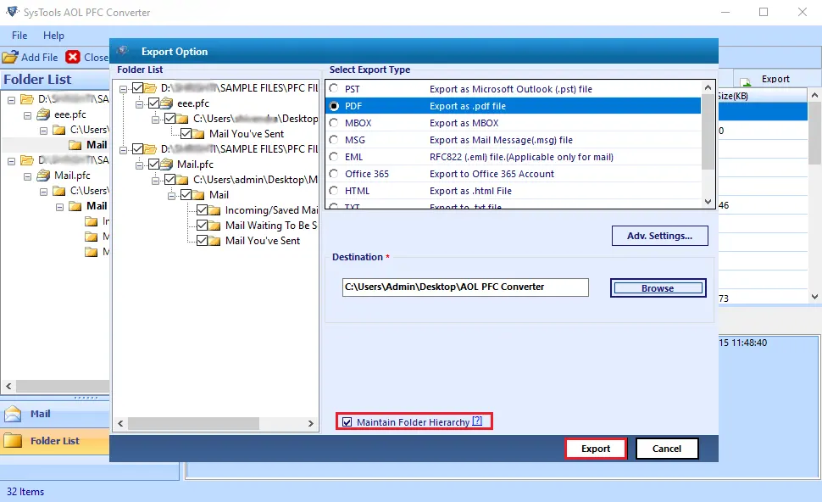The height and width of the screenshot is (502, 822).
Task: Click the eee.pfc file icon in the Export Option dialog
Action: (x=167, y=103)
